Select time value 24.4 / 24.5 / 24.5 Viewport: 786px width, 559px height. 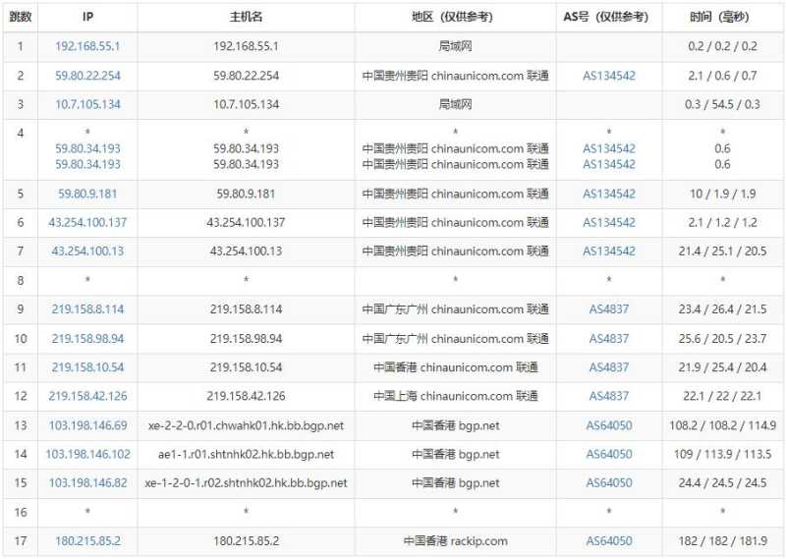tap(722, 482)
